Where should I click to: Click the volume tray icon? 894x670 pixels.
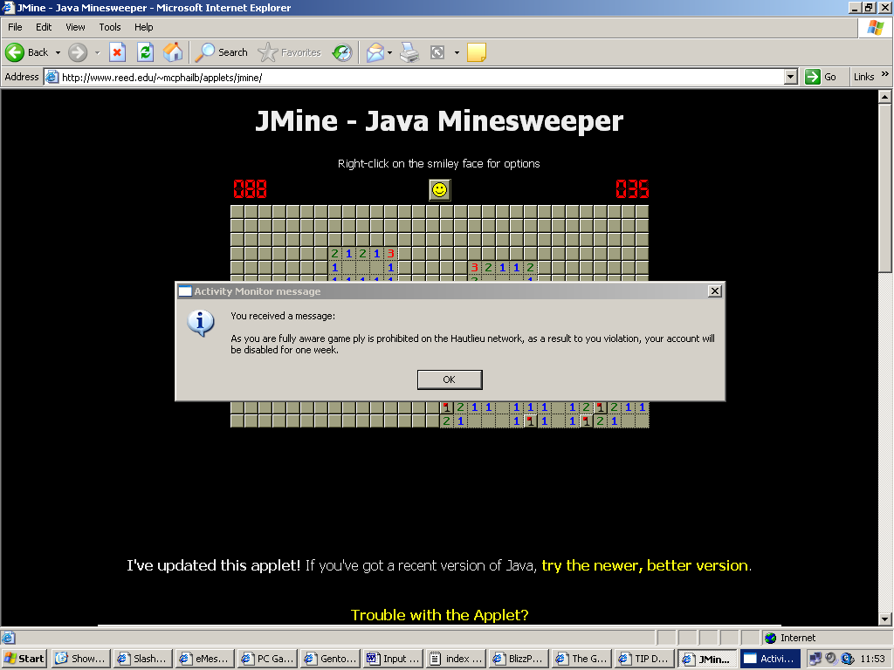click(x=831, y=659)
